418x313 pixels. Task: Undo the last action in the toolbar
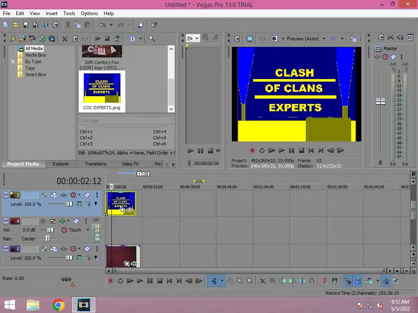102,25
